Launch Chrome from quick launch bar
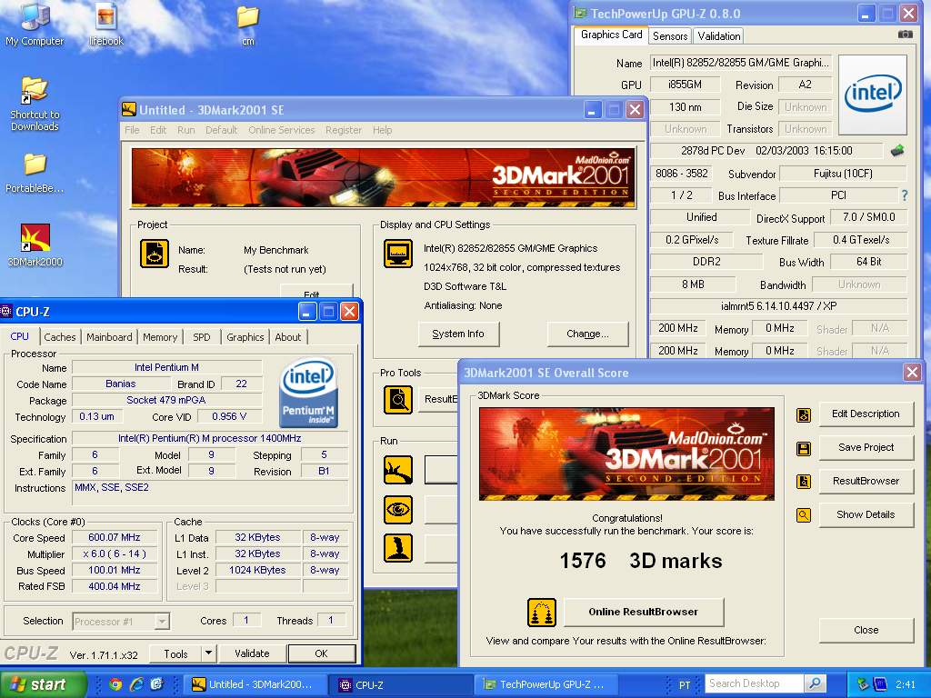Screen dimensions: 931x698 click(115, 684)
